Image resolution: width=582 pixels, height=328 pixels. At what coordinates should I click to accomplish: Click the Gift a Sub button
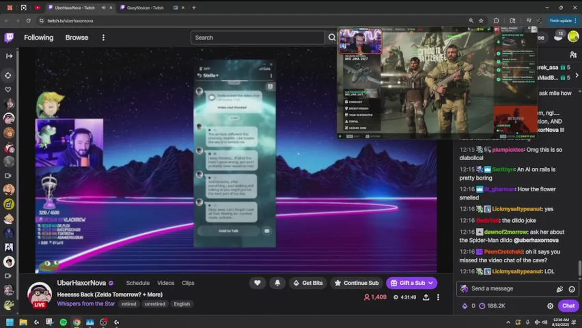pos(412,283)
